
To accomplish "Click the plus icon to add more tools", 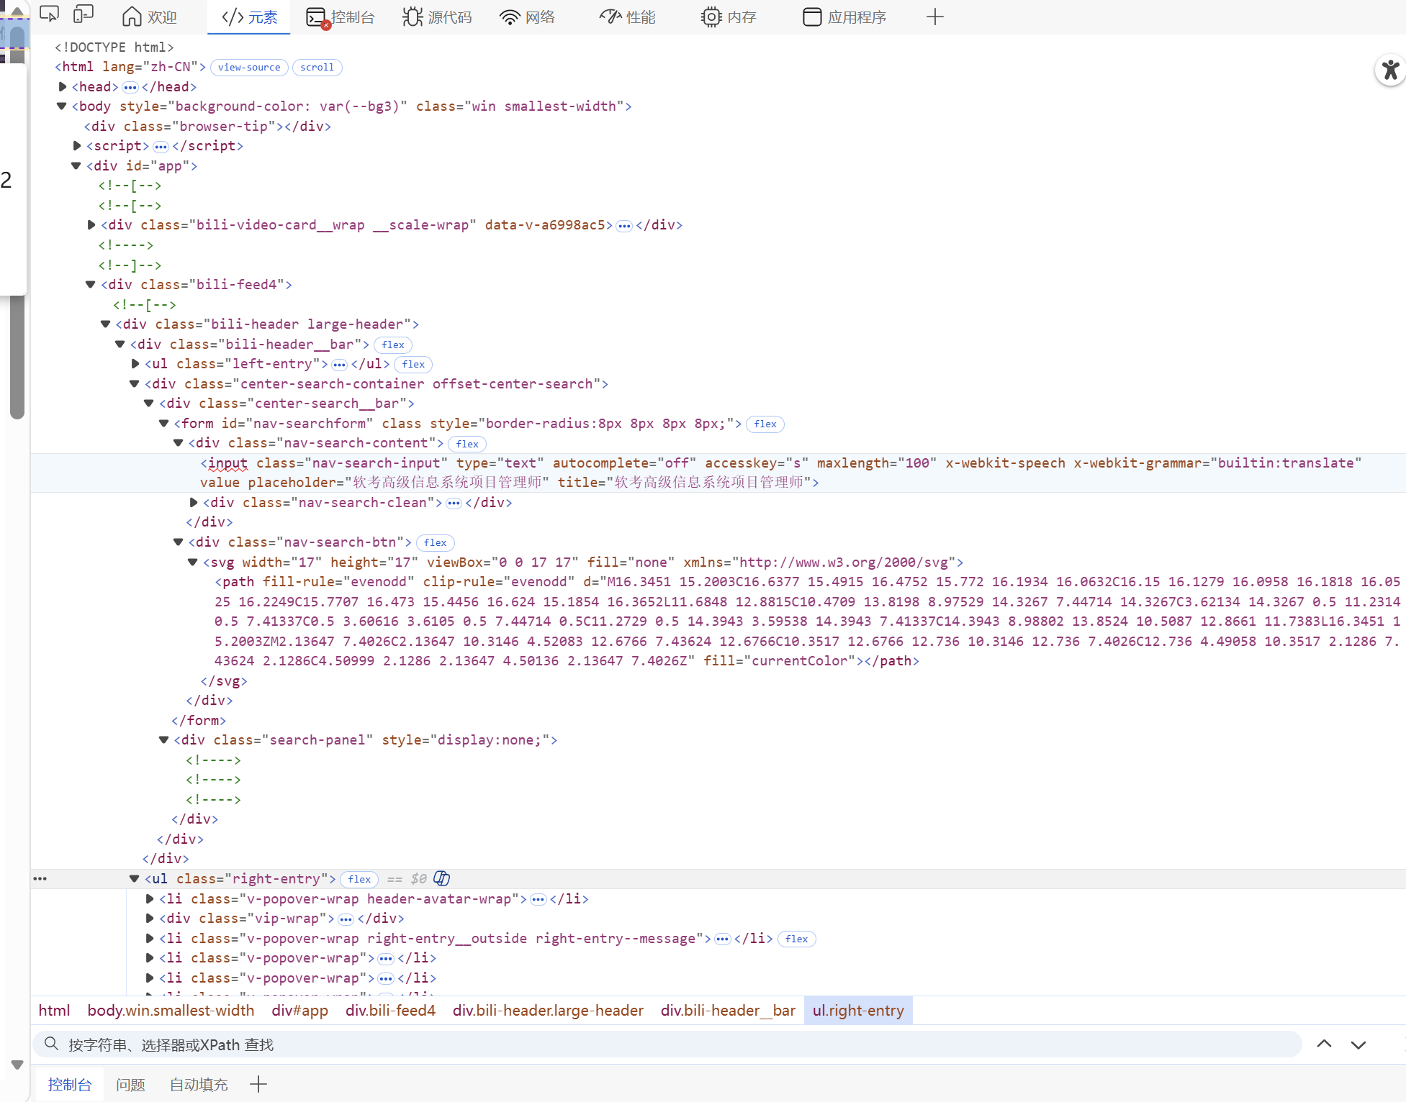I will pos(934,17).
